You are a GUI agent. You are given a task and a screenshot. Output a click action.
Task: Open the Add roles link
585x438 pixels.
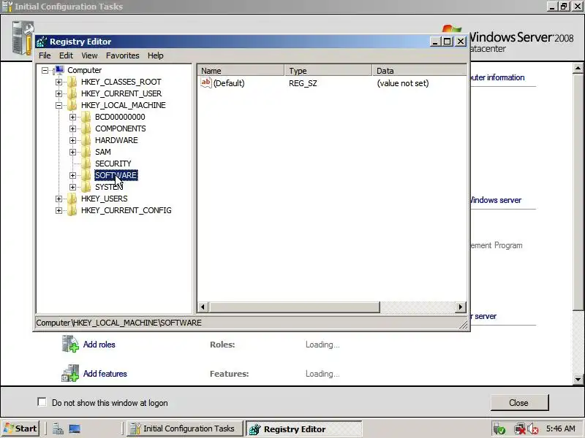(99, 345)
